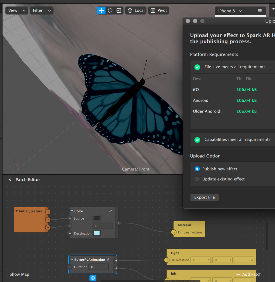
Task: Collapse the butter_texture patch
Action: [16, 211]
